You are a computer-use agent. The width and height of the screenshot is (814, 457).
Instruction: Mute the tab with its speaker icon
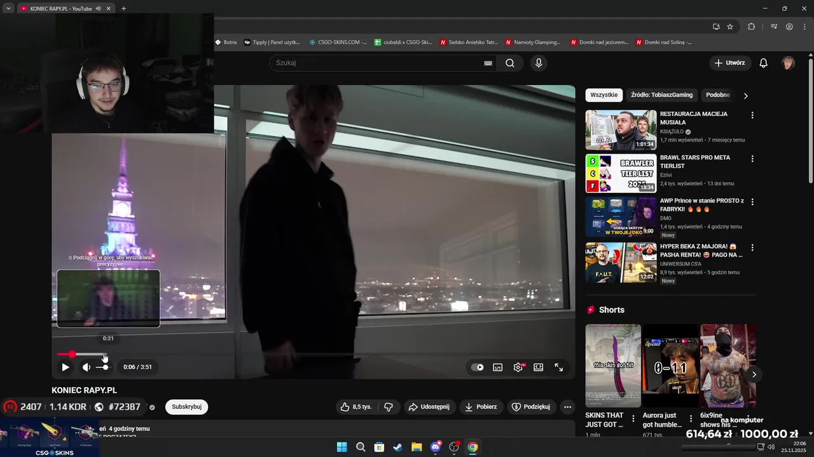[x=98, y=9]
